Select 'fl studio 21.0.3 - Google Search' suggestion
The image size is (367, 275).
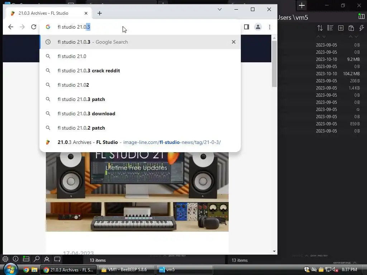pyautogui.click(x=140, y=42)
